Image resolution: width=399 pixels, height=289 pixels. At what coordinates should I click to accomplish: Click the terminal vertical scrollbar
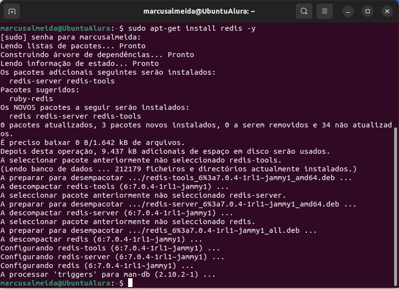coord(396,206)
